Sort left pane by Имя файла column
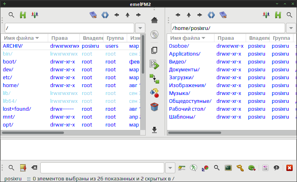This screenshot has width=297, height=182. click(24, 38)
